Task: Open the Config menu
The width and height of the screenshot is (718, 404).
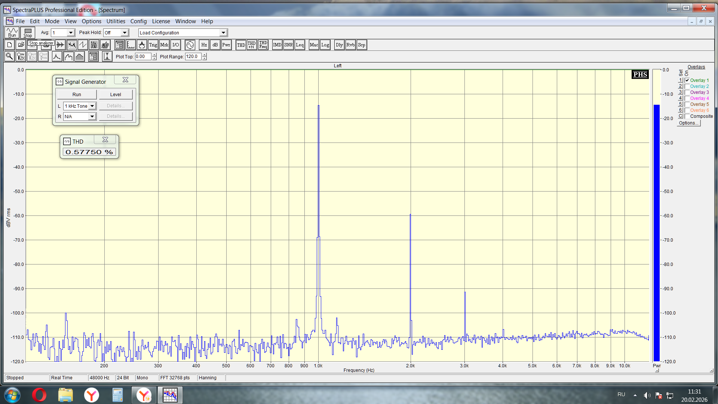Action: point(138,21)
